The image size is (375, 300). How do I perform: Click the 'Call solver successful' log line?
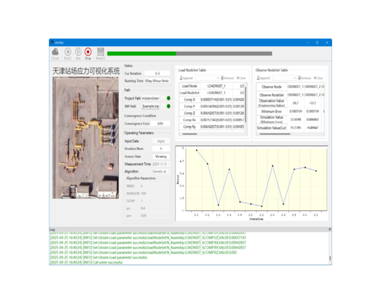pyautogui.click(x=86, y=262)
